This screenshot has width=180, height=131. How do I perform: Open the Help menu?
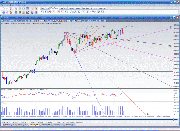24,5
